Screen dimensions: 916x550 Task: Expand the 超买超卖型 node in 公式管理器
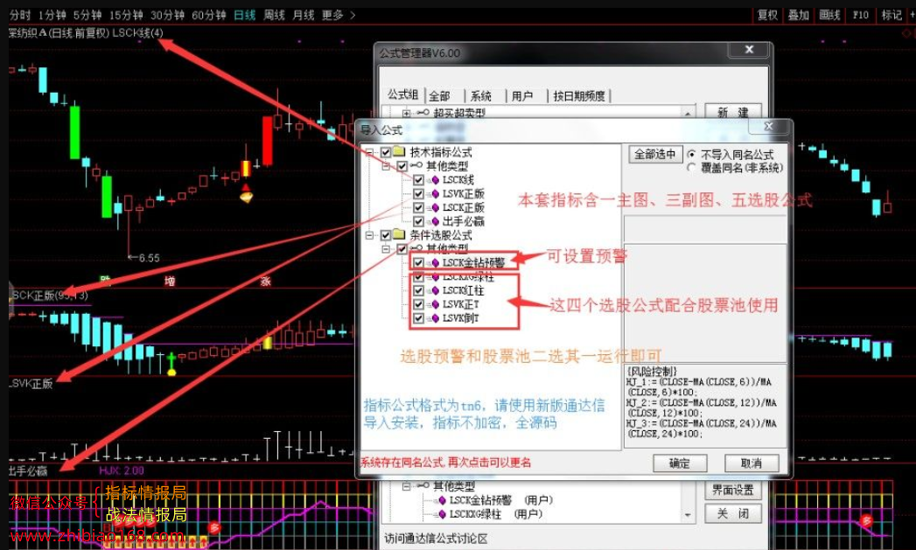coord(407,113)
